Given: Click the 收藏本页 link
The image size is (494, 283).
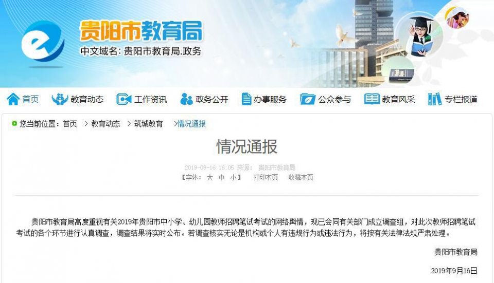Looking at the screenshot, I should (x=301, y=178).
